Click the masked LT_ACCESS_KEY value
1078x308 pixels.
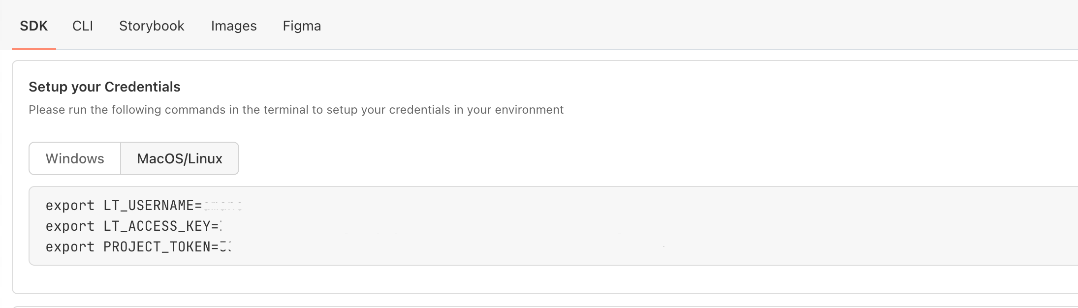221,226
